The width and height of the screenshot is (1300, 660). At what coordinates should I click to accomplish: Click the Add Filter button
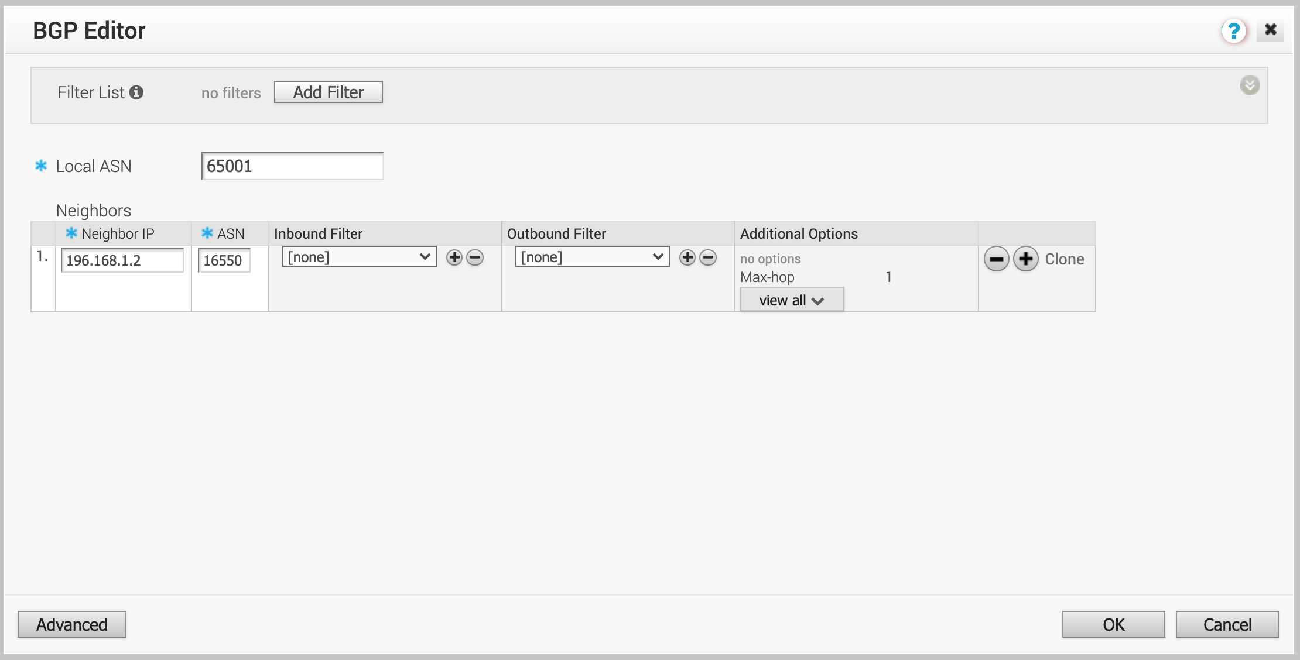coord(328,92)
